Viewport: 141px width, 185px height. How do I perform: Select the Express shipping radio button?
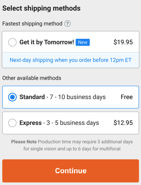pos(13,123)
